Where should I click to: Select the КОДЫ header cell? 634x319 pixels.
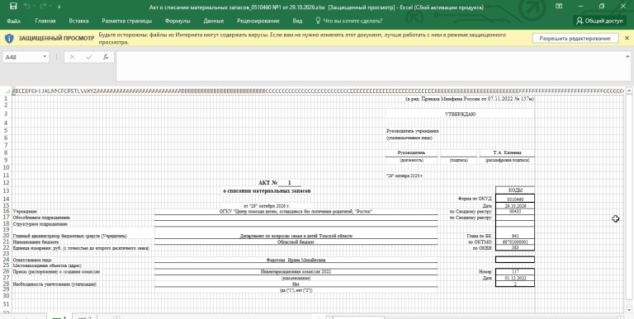point(515,190)
